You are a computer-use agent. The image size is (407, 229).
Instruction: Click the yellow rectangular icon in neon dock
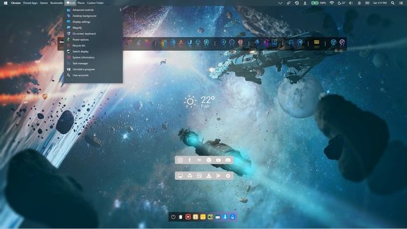coord(317,43)
